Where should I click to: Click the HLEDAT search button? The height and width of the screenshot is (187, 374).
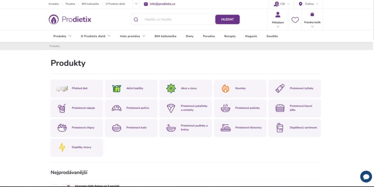click(x=228, y=20)
